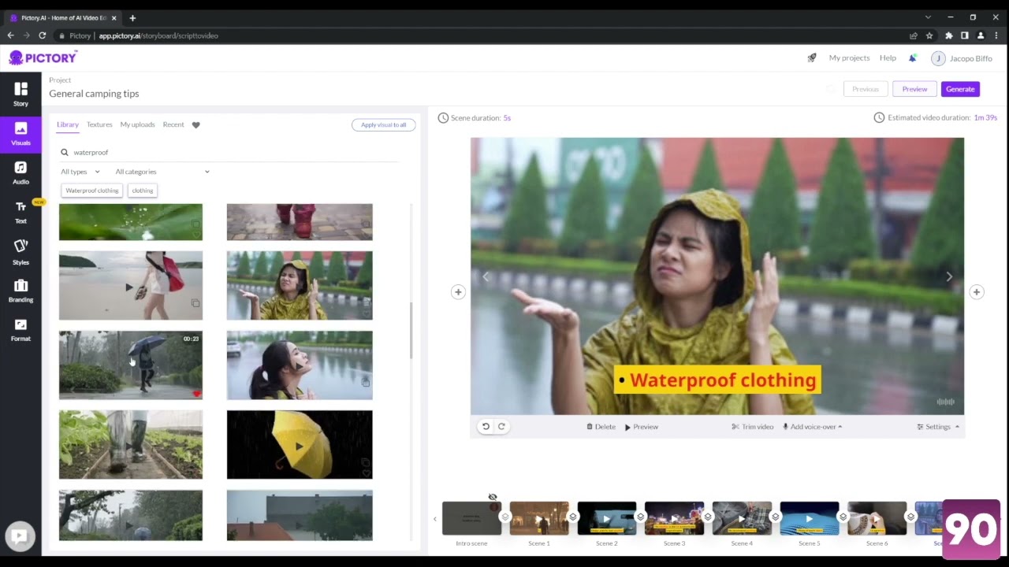This screenshot has height=567, width=1009.
Task: Click the search magnifier icon
Action: click(65, 152)
